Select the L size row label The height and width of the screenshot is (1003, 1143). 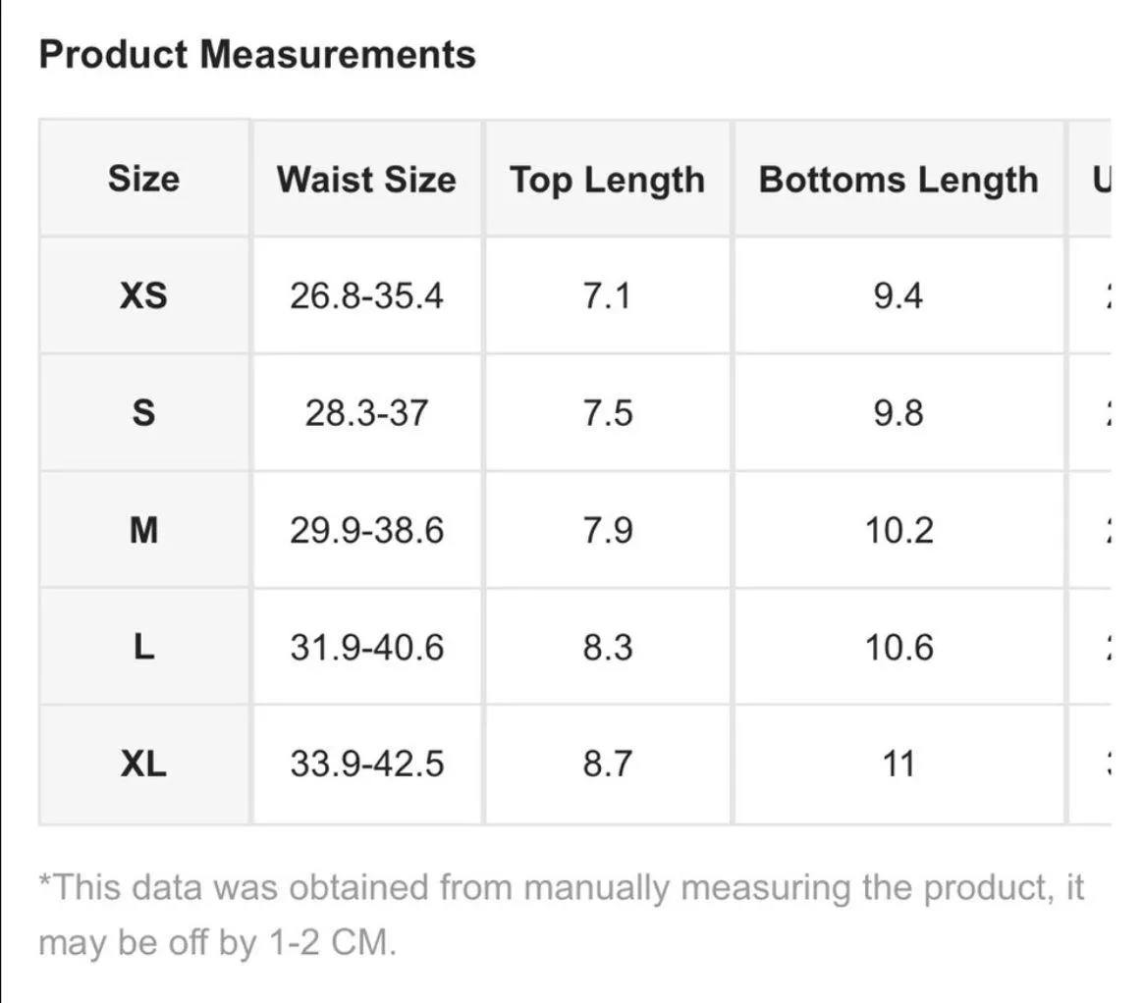click(x=143, y=647)
